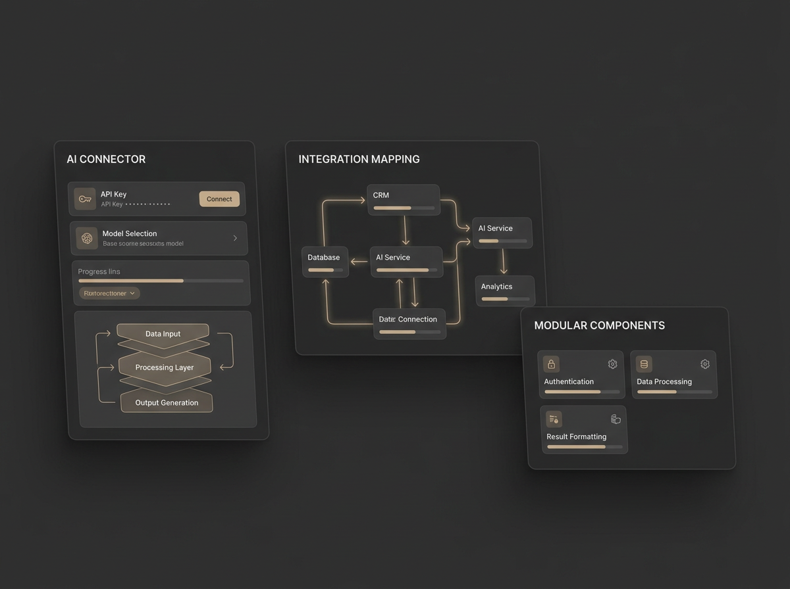The image size is (790, 589).
Task: Click the Data Connection progress bar
Action: pos(409,332)
